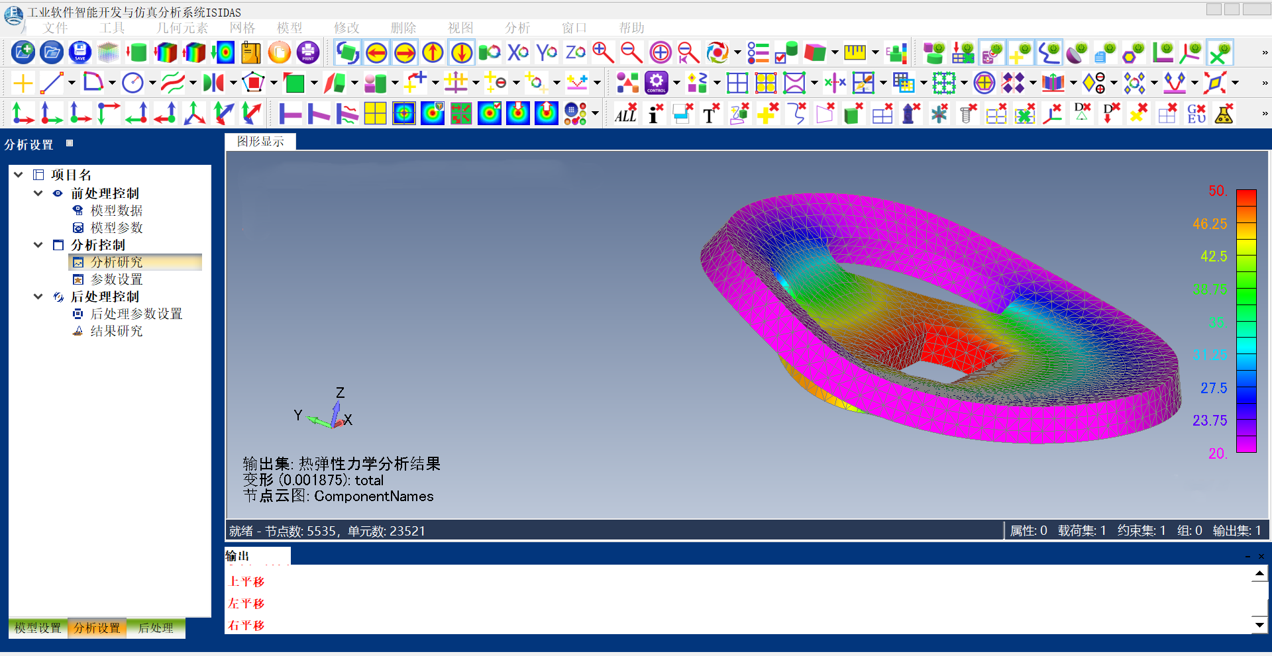Select 参数设置 under 分析控制
The height and width of the screenshot is (656, 1272).
pos(117,279)
